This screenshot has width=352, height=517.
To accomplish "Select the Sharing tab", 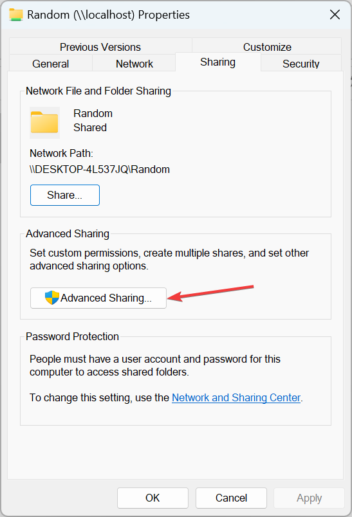I will pos(218,62).
